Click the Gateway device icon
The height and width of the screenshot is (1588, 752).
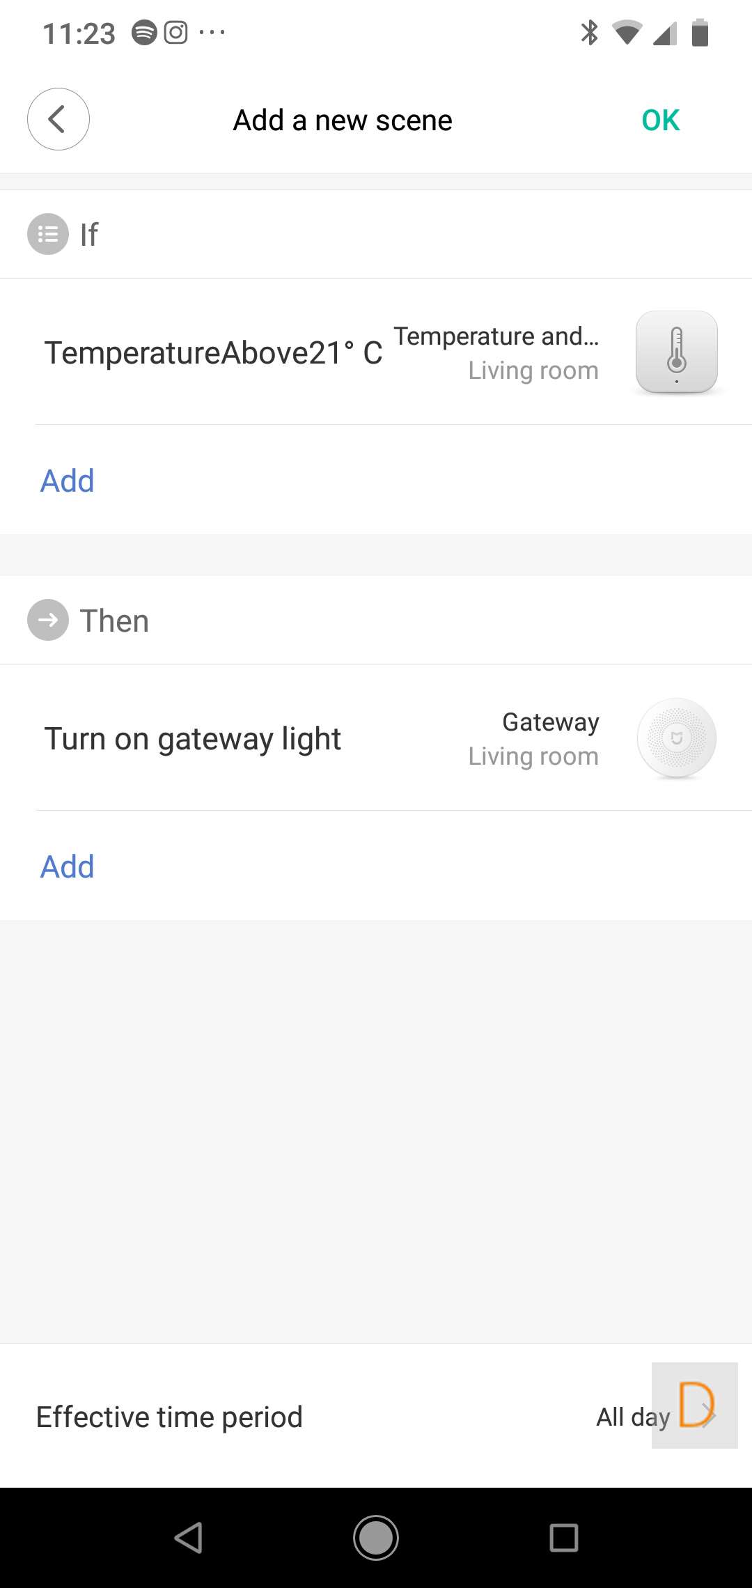676,738
